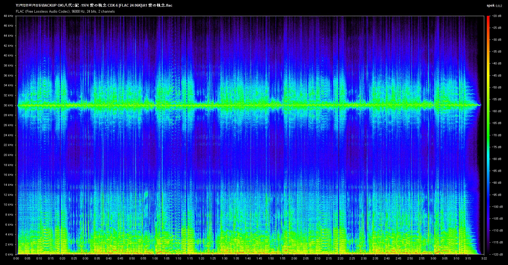Screen dimensions: 508x265
Task: Select the 12 kHz frequency label
Action: click(x=8, y=195)
